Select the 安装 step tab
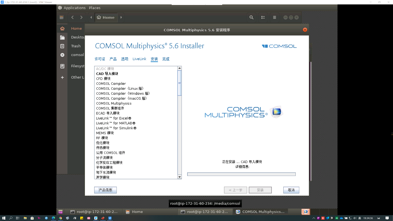 (x=154, y=59)
